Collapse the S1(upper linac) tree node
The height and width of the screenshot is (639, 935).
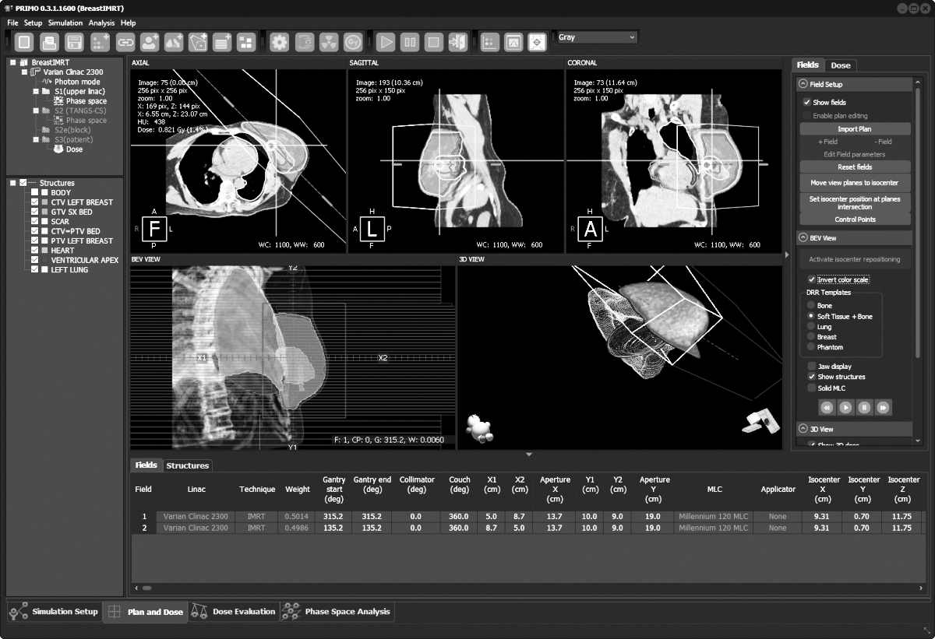36,91
